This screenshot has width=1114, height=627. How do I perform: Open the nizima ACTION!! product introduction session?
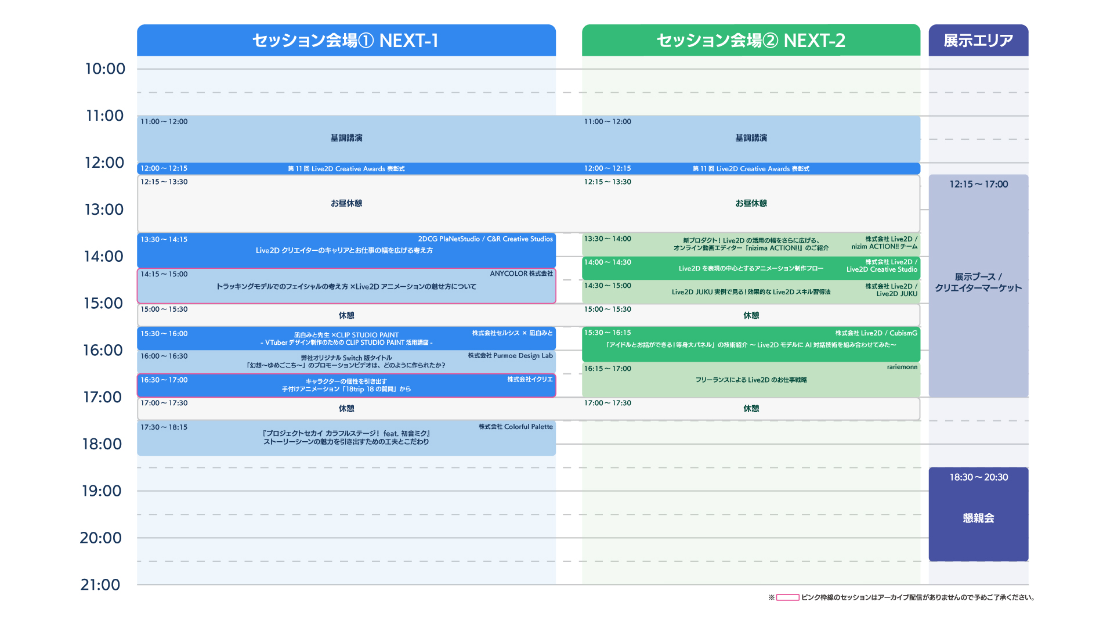(x=751, y=244)
